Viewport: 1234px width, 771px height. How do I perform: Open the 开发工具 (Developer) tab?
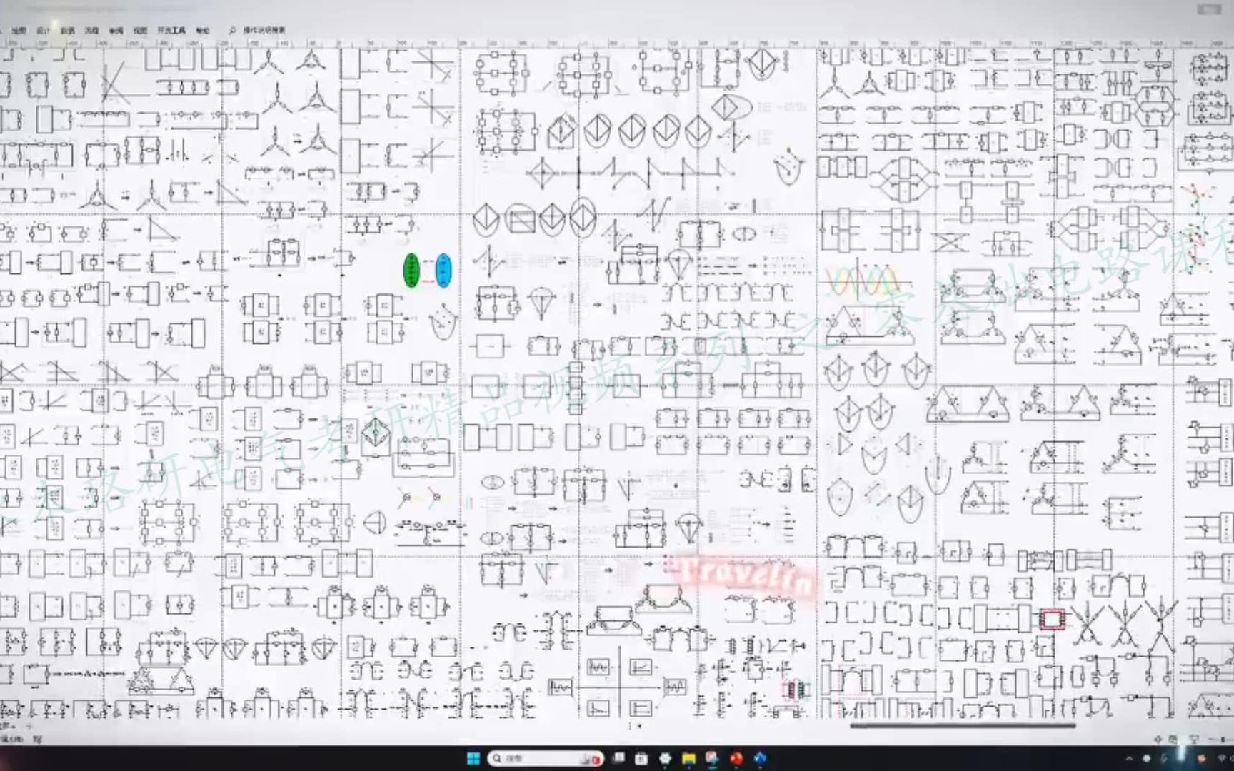(171, 31)
